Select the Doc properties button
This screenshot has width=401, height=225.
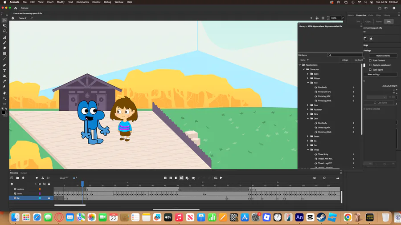coord(389,22)
